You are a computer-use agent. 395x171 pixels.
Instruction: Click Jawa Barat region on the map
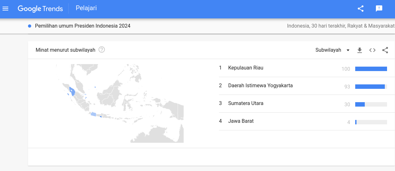point(93,114)
